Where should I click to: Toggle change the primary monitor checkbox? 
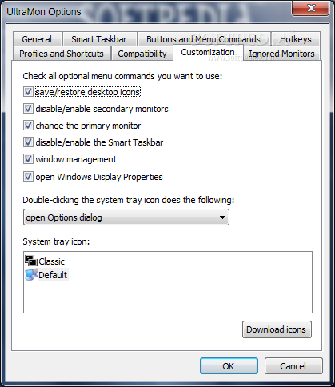tap(28, 126)
